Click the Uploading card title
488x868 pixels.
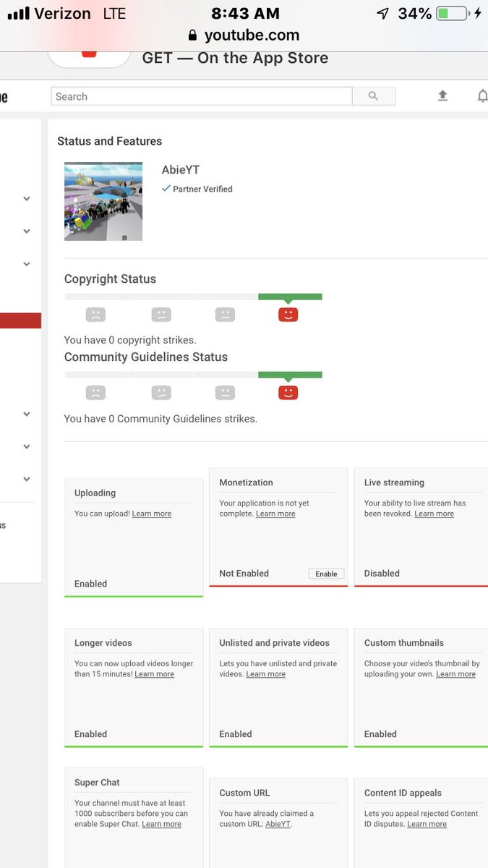pos(95,493)
